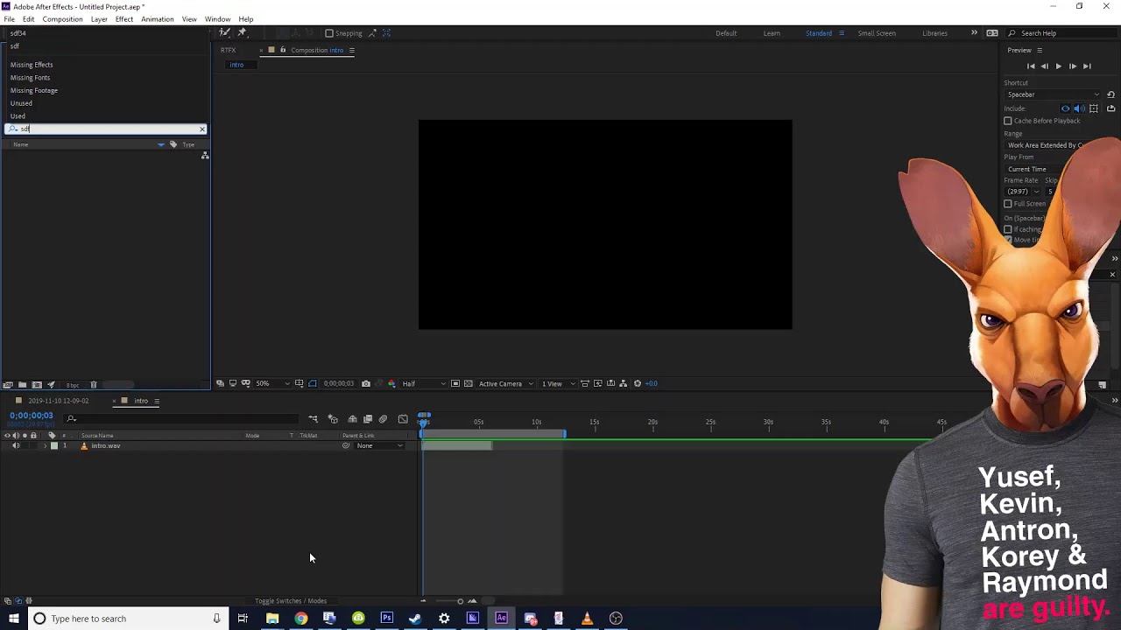Open the Half resolution dropdown
Image resolution: width=1121 pixels, height=630 pixels.
[x=423, y=383]
